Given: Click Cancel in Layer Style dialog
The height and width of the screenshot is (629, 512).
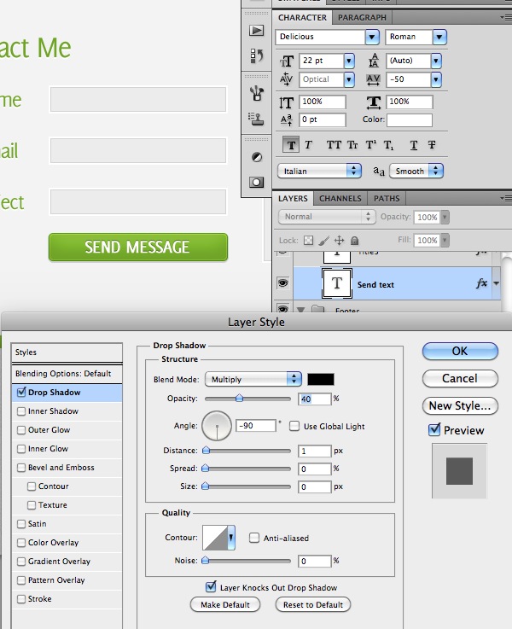Looking at the screenshot, I should click(x=460, y=378).
